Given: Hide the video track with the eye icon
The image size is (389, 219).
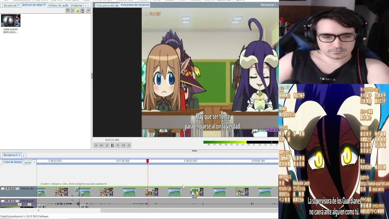Looking at the screenshot, I should pyautogui.click(x=8, y=189).
